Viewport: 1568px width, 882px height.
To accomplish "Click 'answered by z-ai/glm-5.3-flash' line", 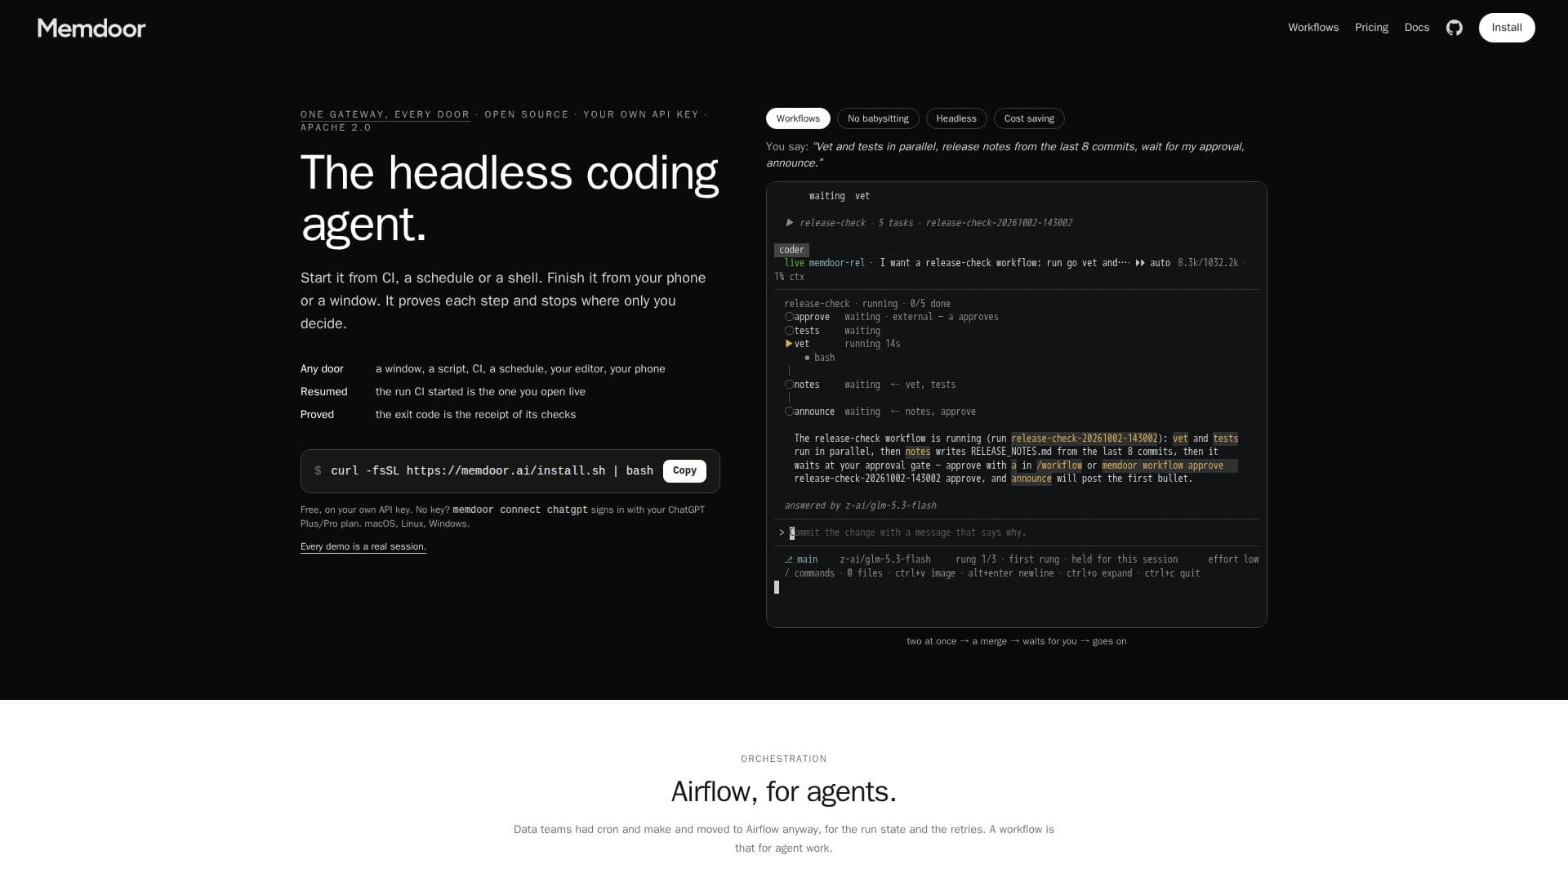I will coord(860,506).
